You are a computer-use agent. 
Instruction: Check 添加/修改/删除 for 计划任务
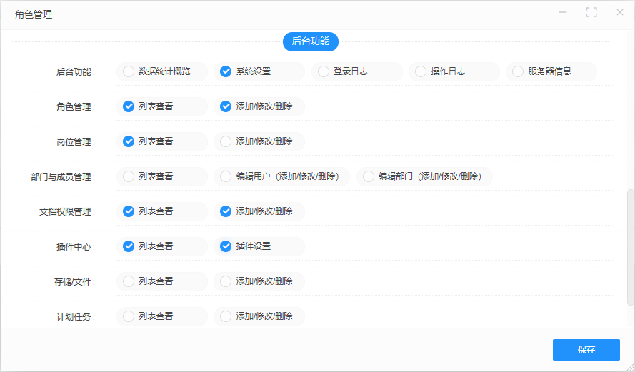(x=226, y=316)
